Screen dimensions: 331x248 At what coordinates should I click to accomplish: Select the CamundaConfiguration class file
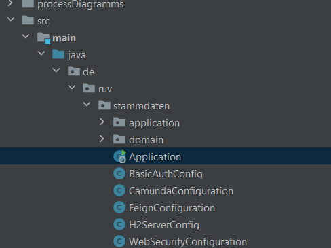pos(181,191)
